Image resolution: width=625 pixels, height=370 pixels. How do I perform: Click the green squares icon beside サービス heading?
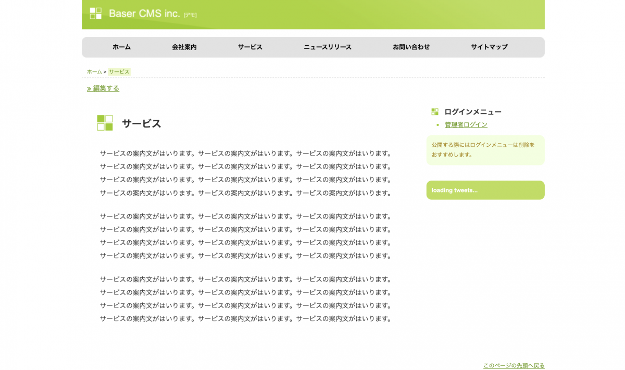click(x=105, y=123)
